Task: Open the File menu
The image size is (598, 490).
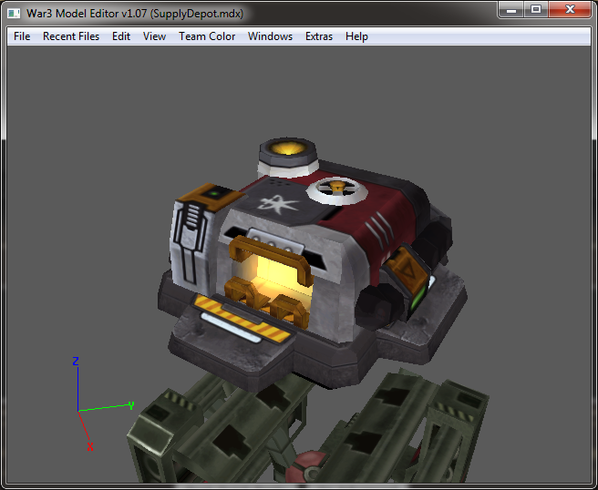Action: [x=22, y=36]
